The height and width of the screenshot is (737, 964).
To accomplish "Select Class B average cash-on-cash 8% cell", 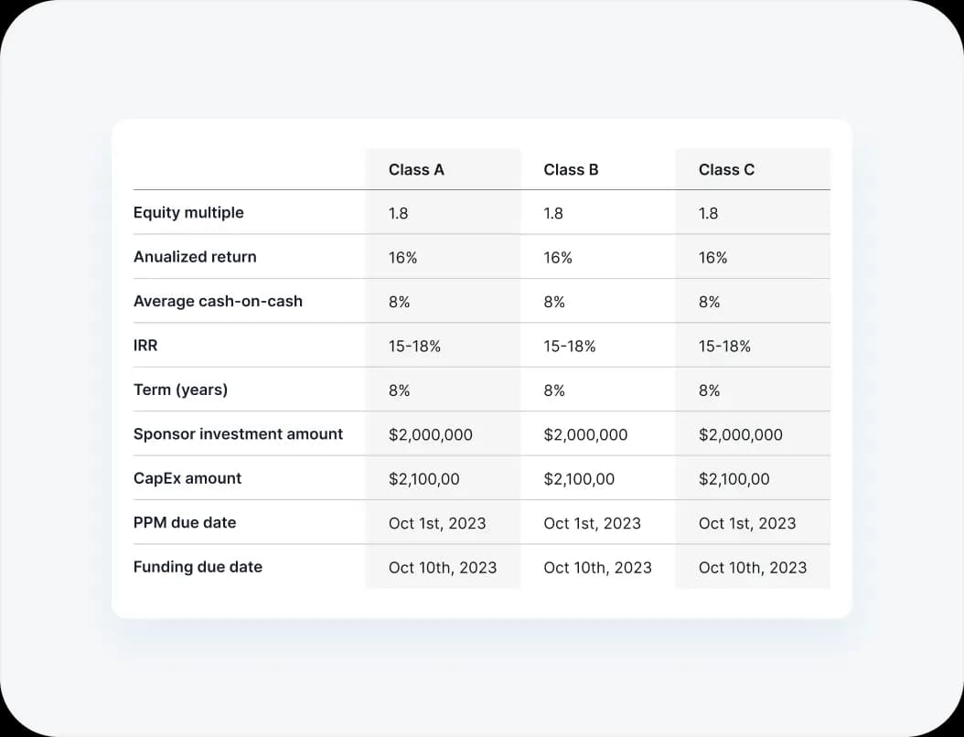I will (554, 302).
